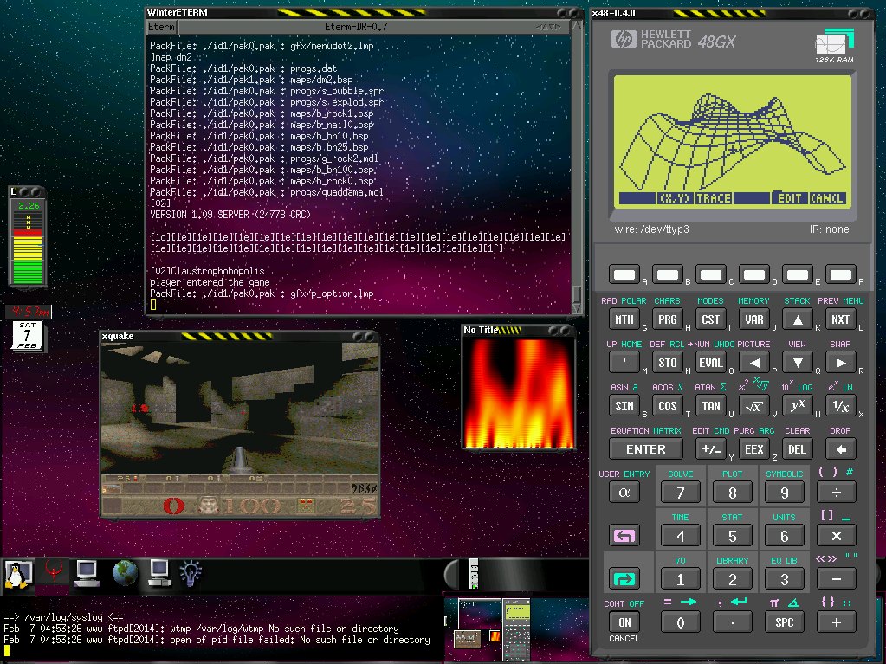Image resolution: width=886 pixels, height=664 pixels.
Task: Click the calculator's DEL key
Action: tap(798, 449)
